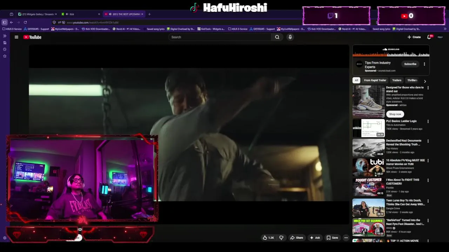Click the Ask button
The image size is (449, 252).
(315, 238)
